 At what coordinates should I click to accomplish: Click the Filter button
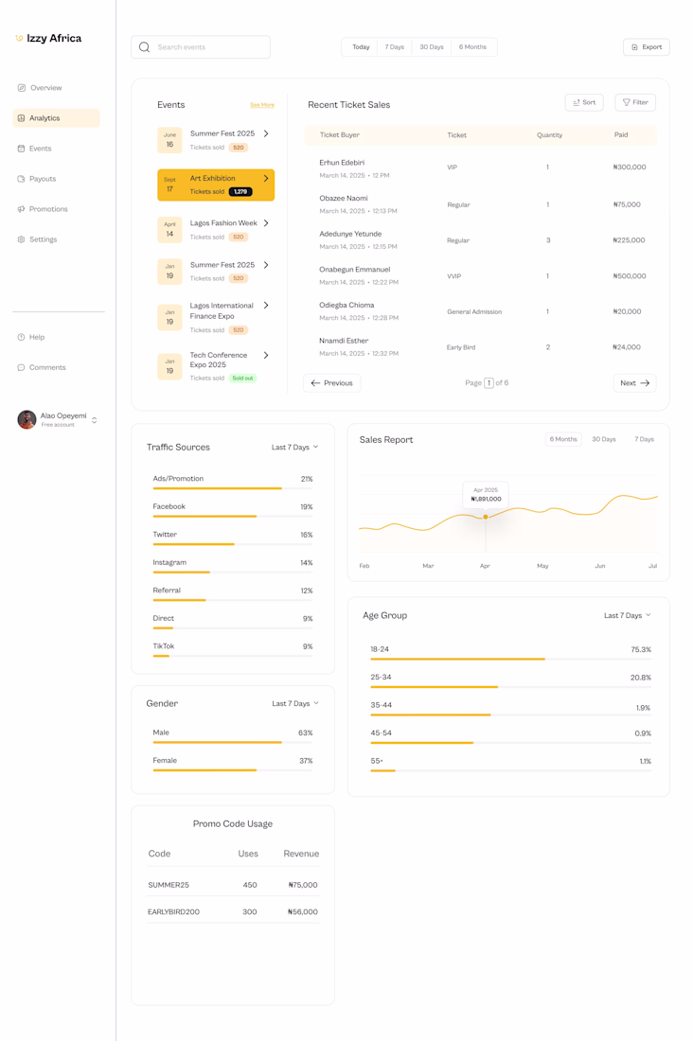[635, 102]
